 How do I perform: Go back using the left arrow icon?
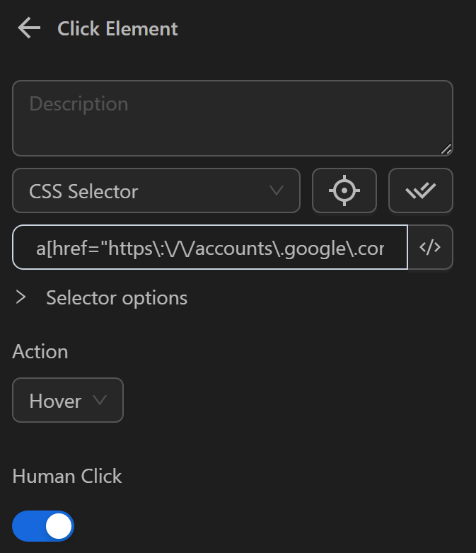29,28
